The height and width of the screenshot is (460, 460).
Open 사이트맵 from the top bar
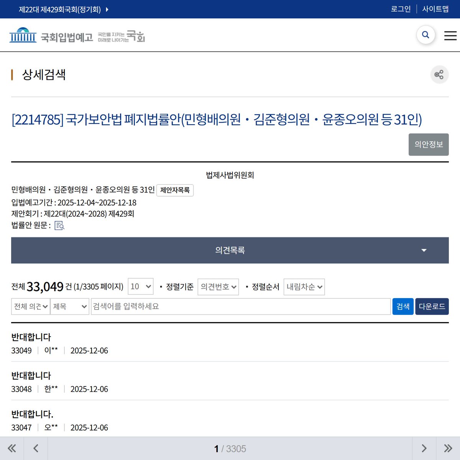pyautogui.click(x=435, y=9)
